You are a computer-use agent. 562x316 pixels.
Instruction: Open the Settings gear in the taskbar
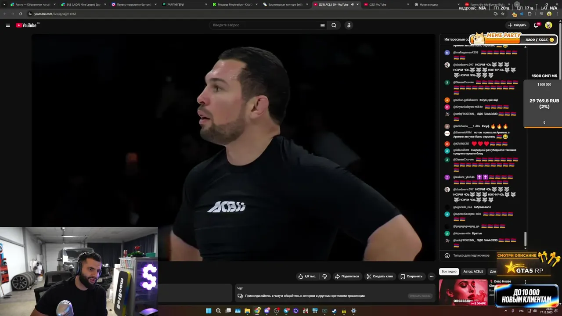[x=353, y=311]
